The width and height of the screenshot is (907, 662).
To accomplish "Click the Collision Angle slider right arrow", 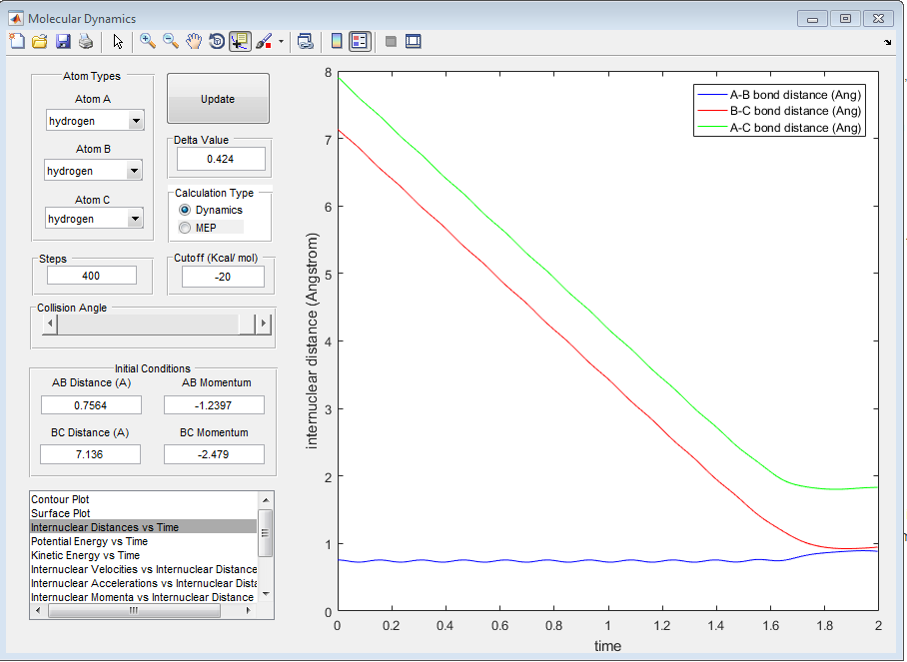I will coord(264,325).
